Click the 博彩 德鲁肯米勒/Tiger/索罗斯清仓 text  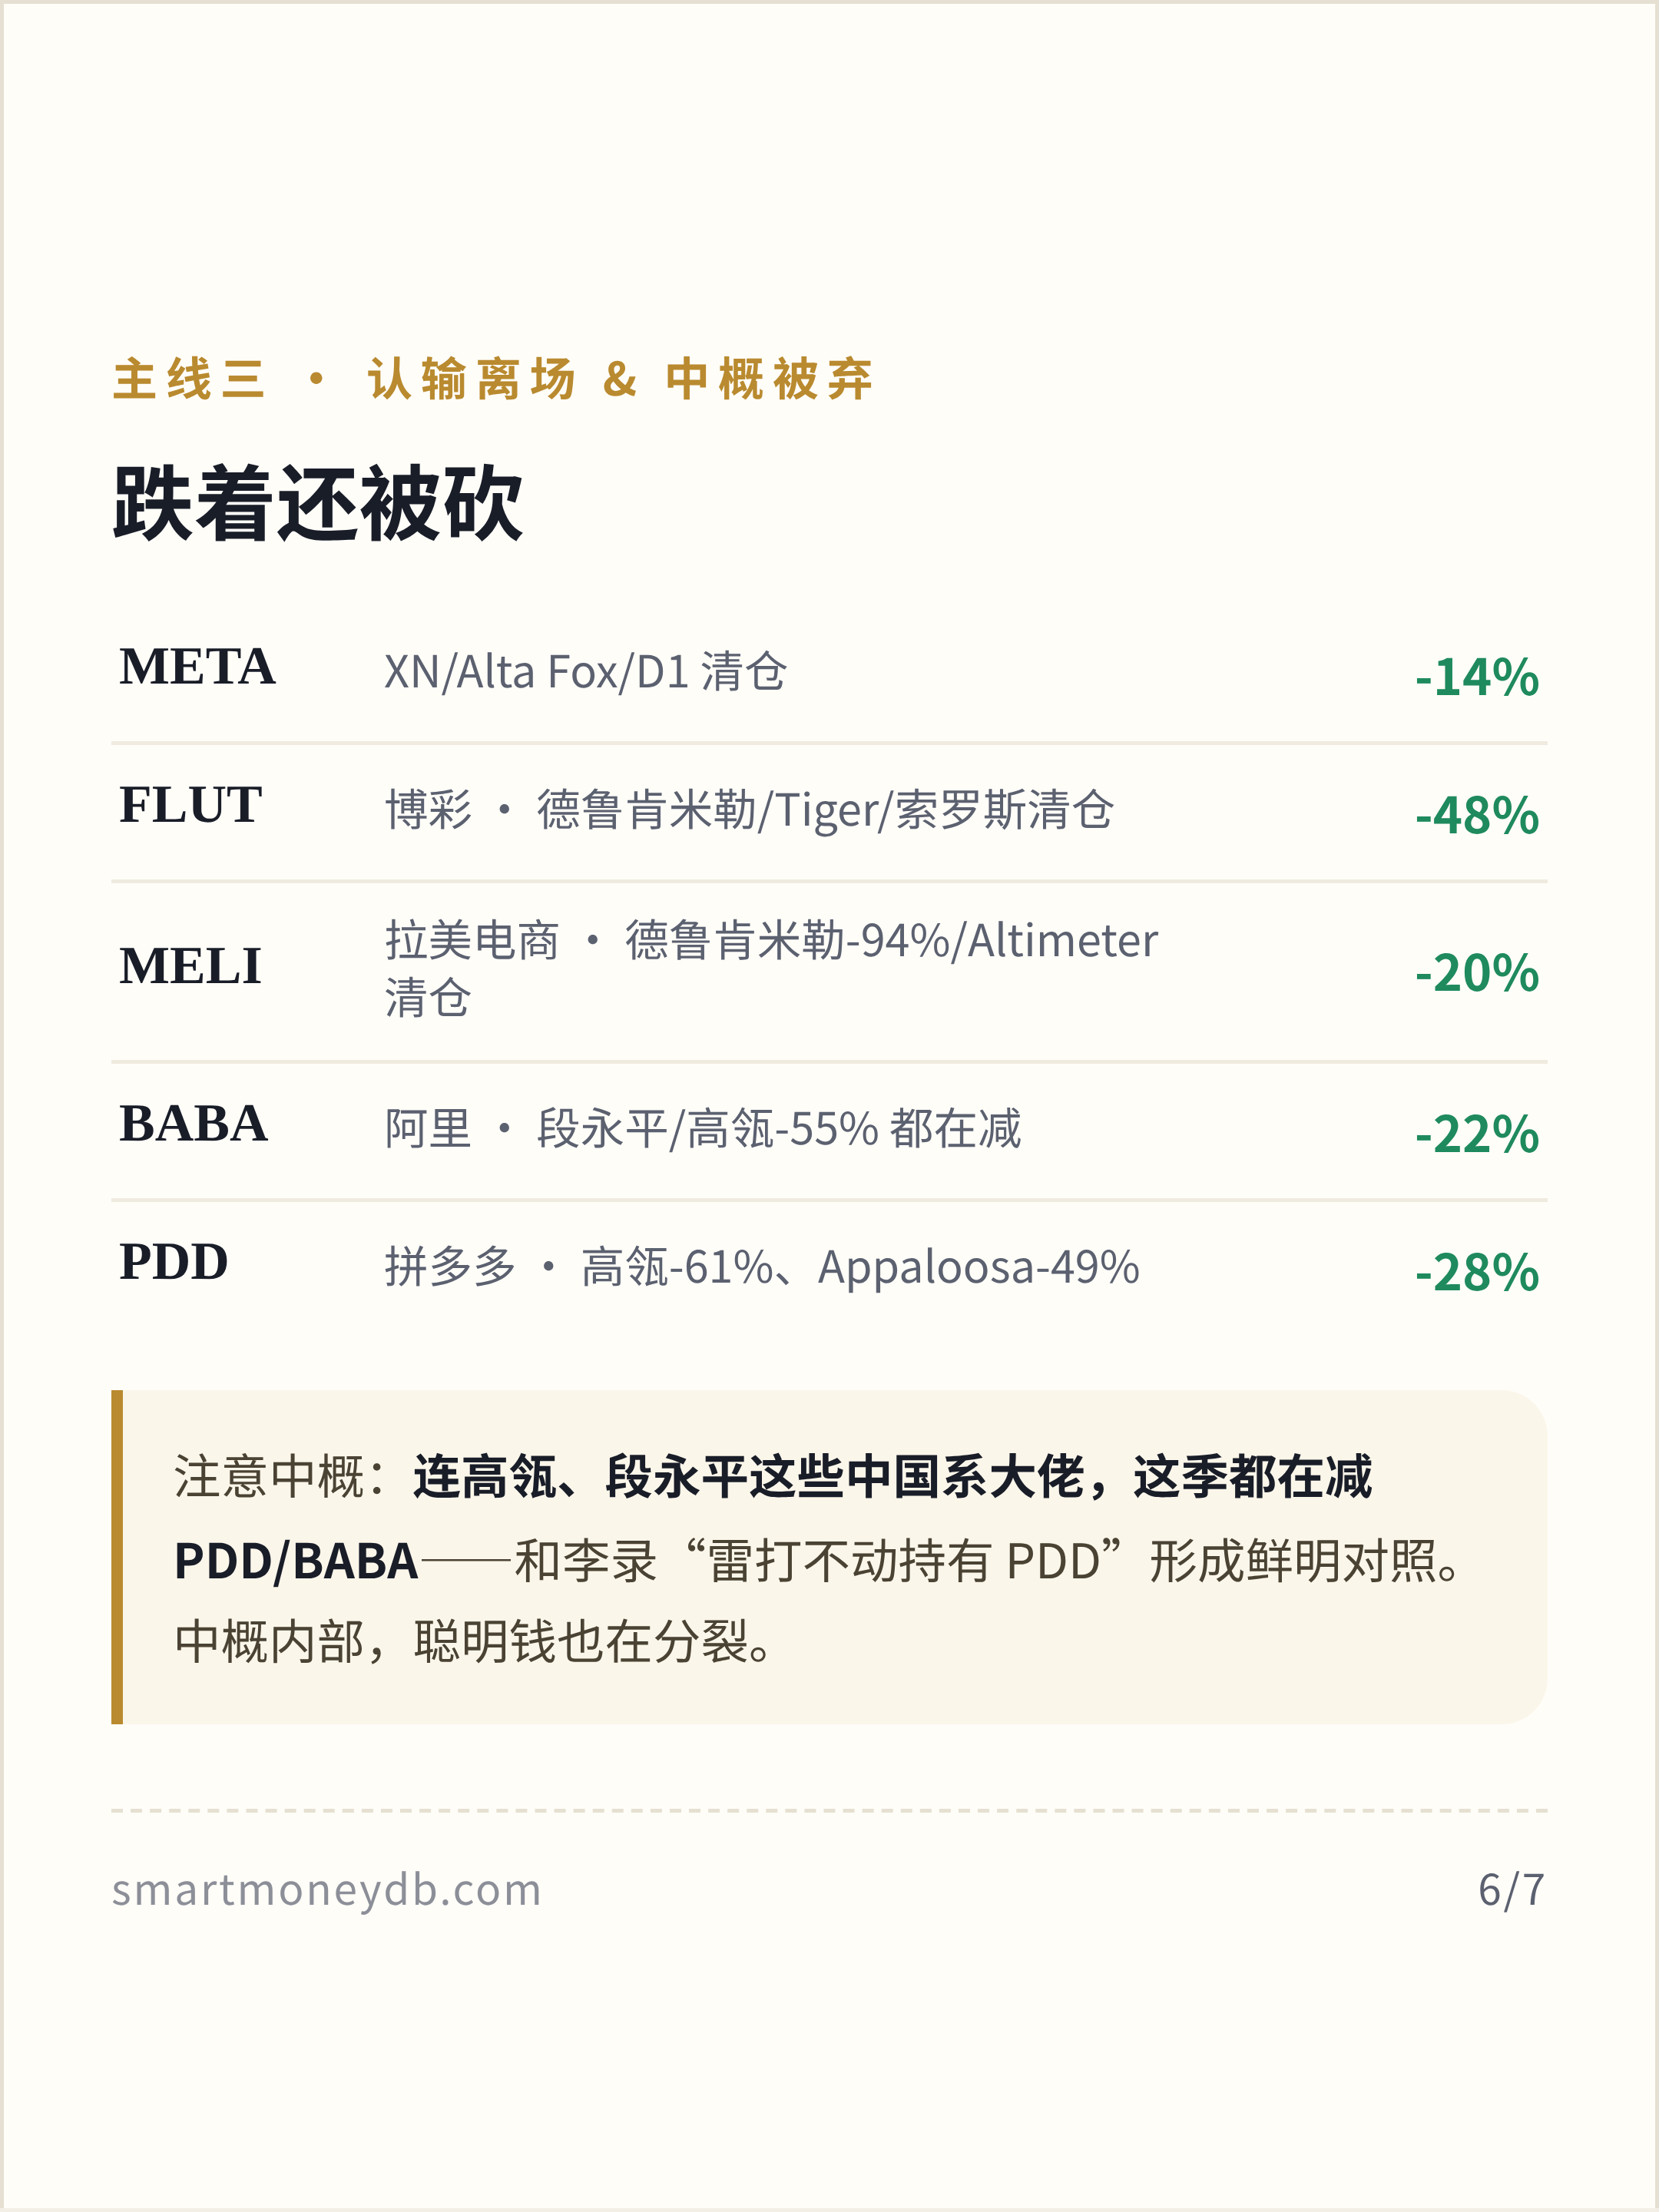pos(749,809)
